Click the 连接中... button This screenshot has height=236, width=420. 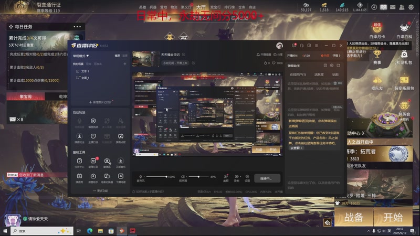click(x=267, y=178)
